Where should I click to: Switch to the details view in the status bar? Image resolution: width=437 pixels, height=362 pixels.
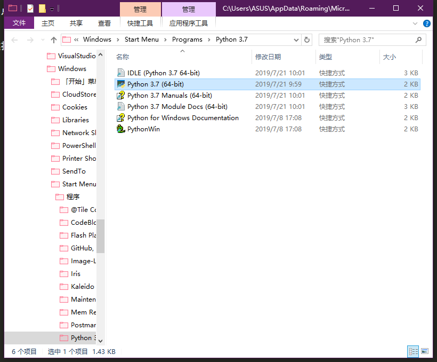pos(413,351)
